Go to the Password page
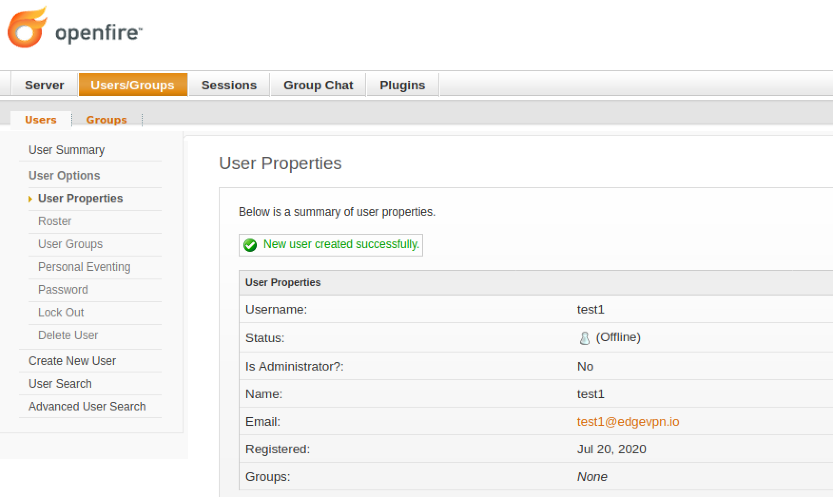 point(63,289)
